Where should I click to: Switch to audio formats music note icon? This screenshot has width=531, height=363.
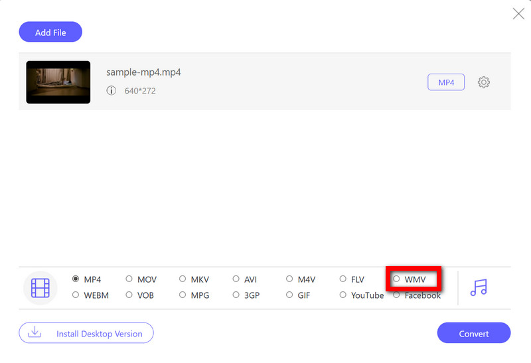pos(478,287)
